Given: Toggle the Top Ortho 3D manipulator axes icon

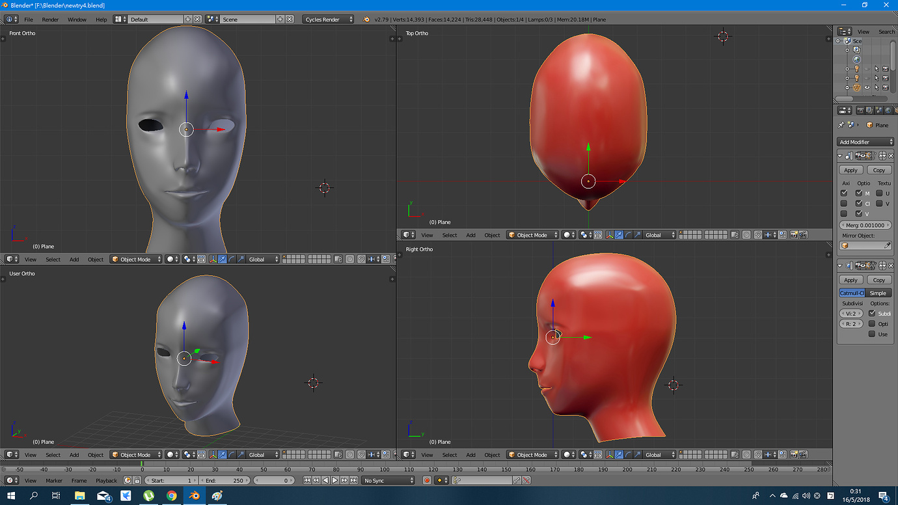Looking at the screenshot, I should [610, 235].
